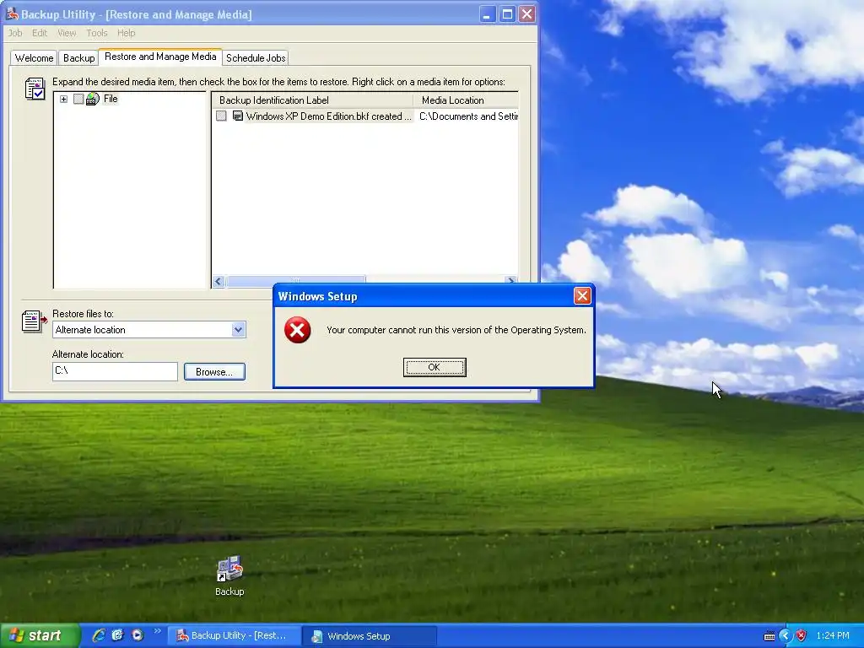Click the restore checklist icon near instructions

[35, 89]
